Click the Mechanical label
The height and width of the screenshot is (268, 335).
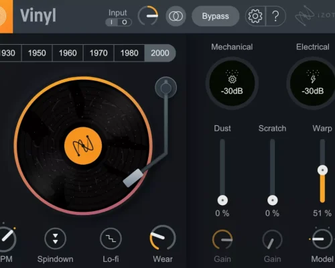pyautogui.click(x=232, y=47)
